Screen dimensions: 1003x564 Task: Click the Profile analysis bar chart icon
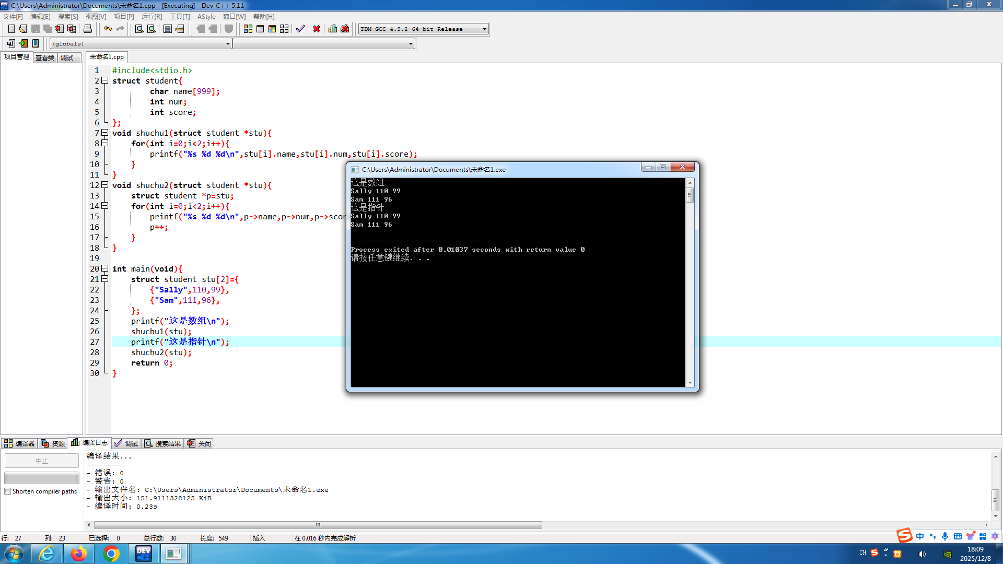coord(333,29)
